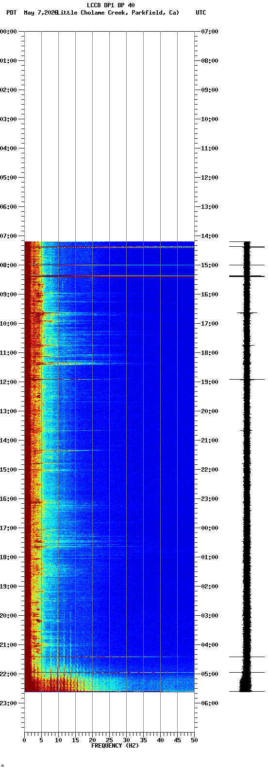268x771 pixels.
Task: Click the 'Little Cholame Creek, Parkfield, Ca)' station name
Action: [x=118, y=13]
